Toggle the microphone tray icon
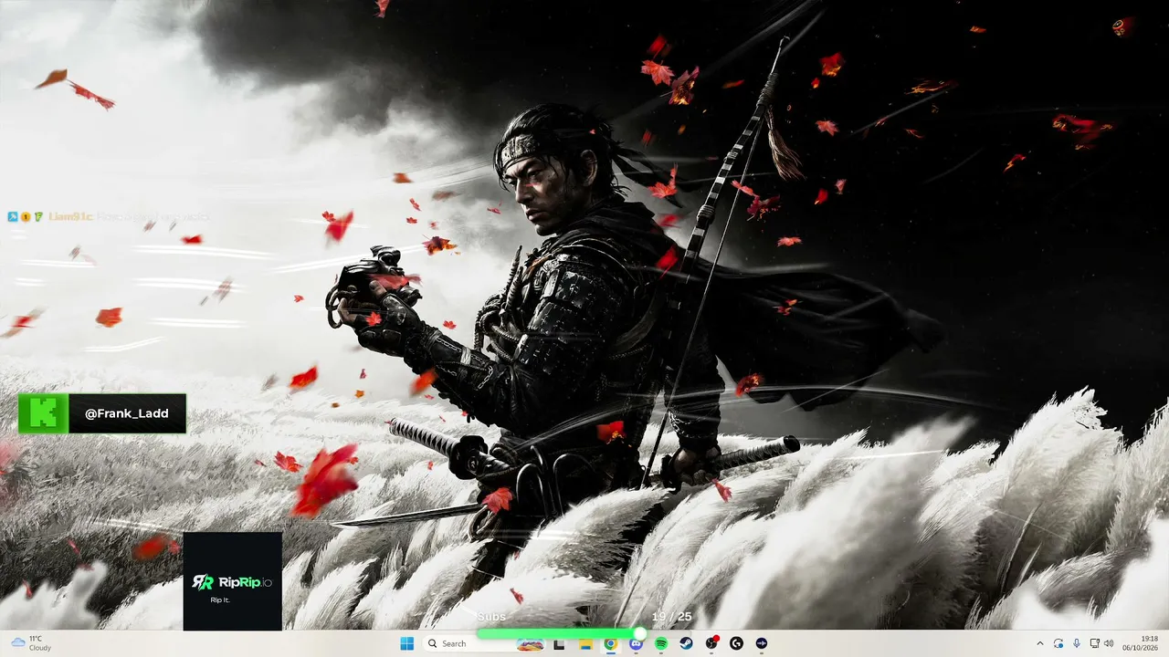 pyautogui.click(x=1078, y=643)
